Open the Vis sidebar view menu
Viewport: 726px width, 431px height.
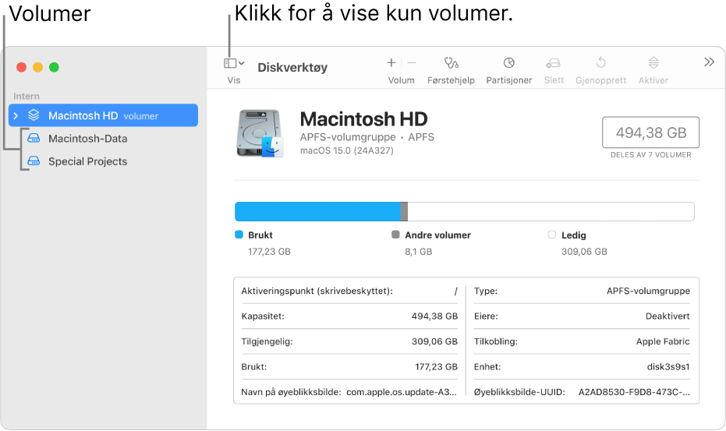click(x=234, y=63)
